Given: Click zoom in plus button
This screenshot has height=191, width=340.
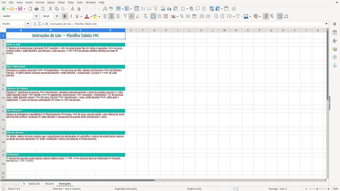Looking at the screenshot, I should tap(329, 189).
